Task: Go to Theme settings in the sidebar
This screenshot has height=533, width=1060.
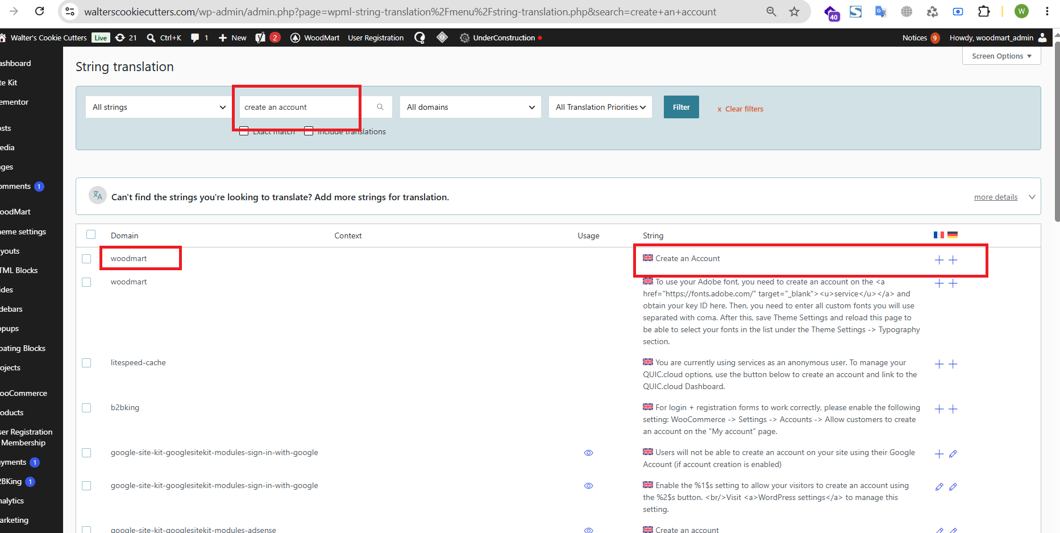Action: click(x=23, y=232)
